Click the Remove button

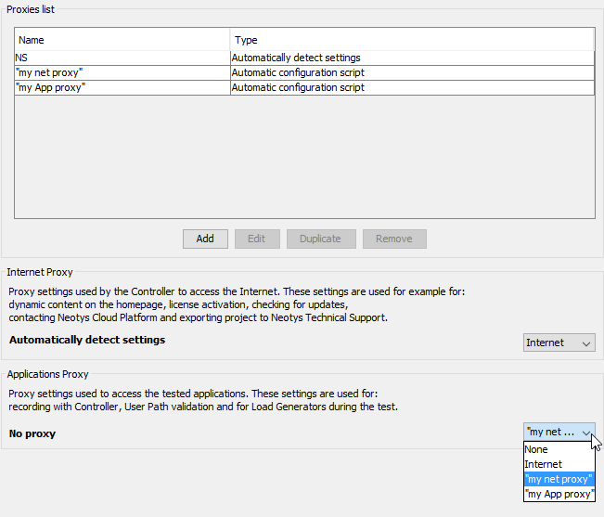pos(394,239)
